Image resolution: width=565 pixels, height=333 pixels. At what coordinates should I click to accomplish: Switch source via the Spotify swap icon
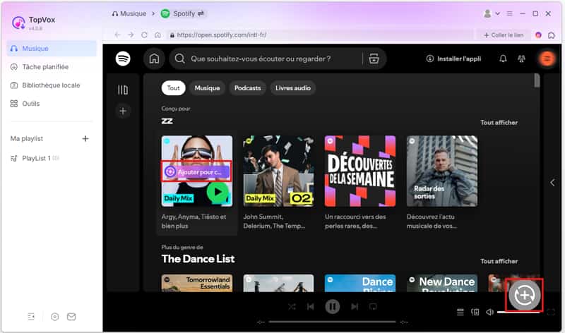[x=201, y=13]
